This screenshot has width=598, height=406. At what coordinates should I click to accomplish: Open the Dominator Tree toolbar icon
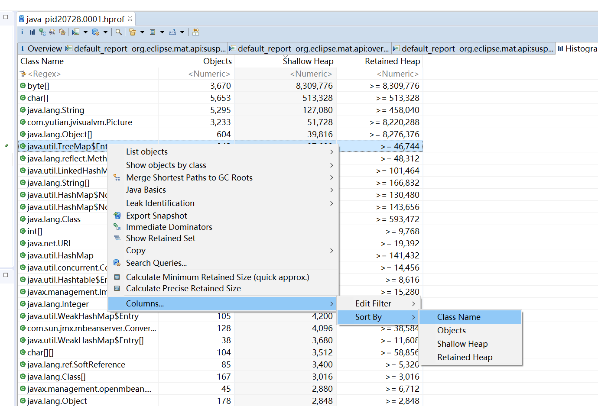click(42, 32)
